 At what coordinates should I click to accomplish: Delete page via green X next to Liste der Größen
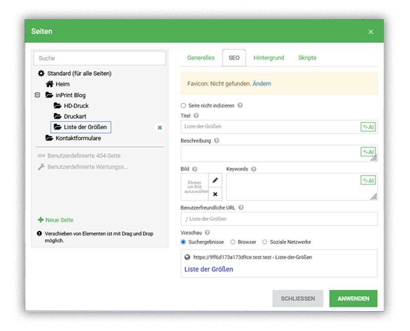tap(160, 127)
